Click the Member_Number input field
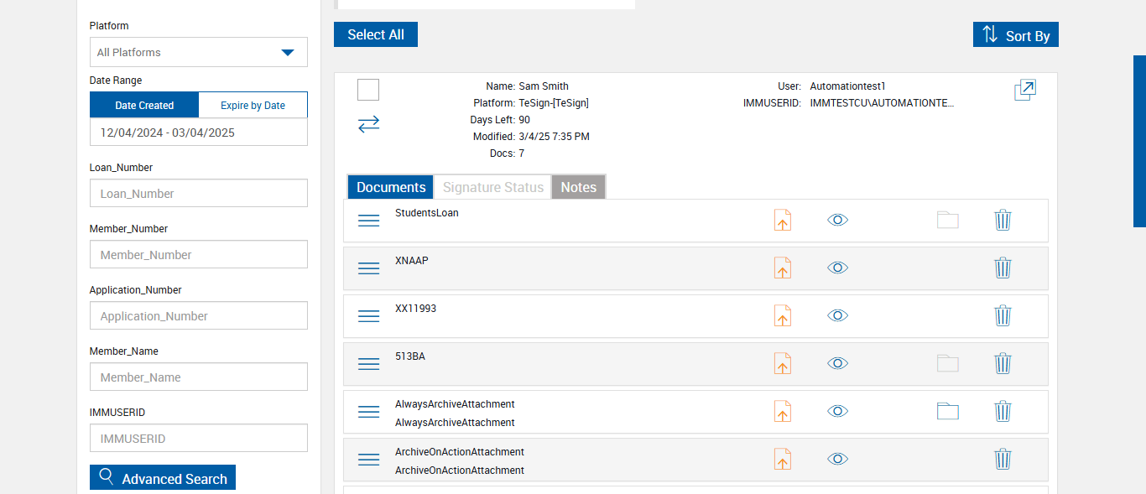 tap(199, 254)
